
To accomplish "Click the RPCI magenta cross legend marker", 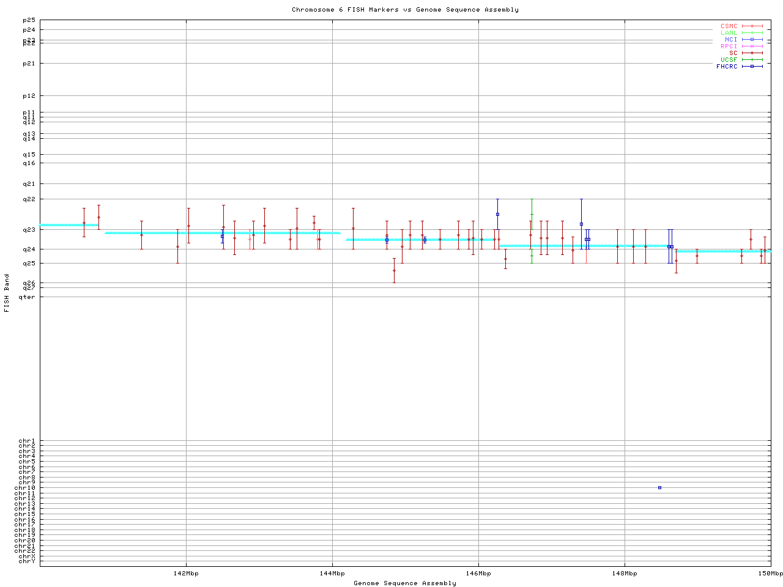I will tap(752, 46).
